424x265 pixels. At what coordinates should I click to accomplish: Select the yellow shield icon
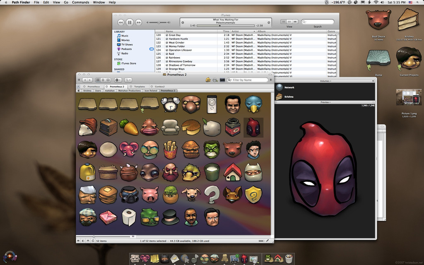tap(253, 195)
